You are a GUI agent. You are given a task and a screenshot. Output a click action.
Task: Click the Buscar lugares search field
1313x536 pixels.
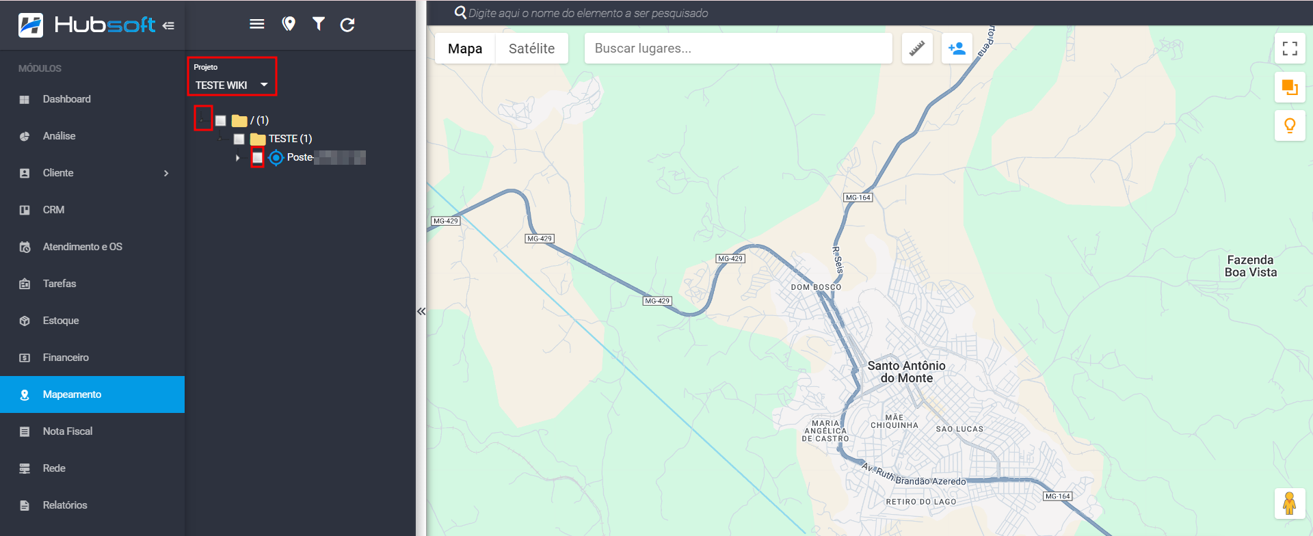tap(738, 49)
